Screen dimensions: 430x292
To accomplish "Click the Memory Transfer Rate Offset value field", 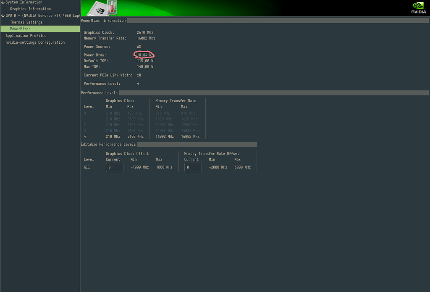I will (x=192, y=167).
